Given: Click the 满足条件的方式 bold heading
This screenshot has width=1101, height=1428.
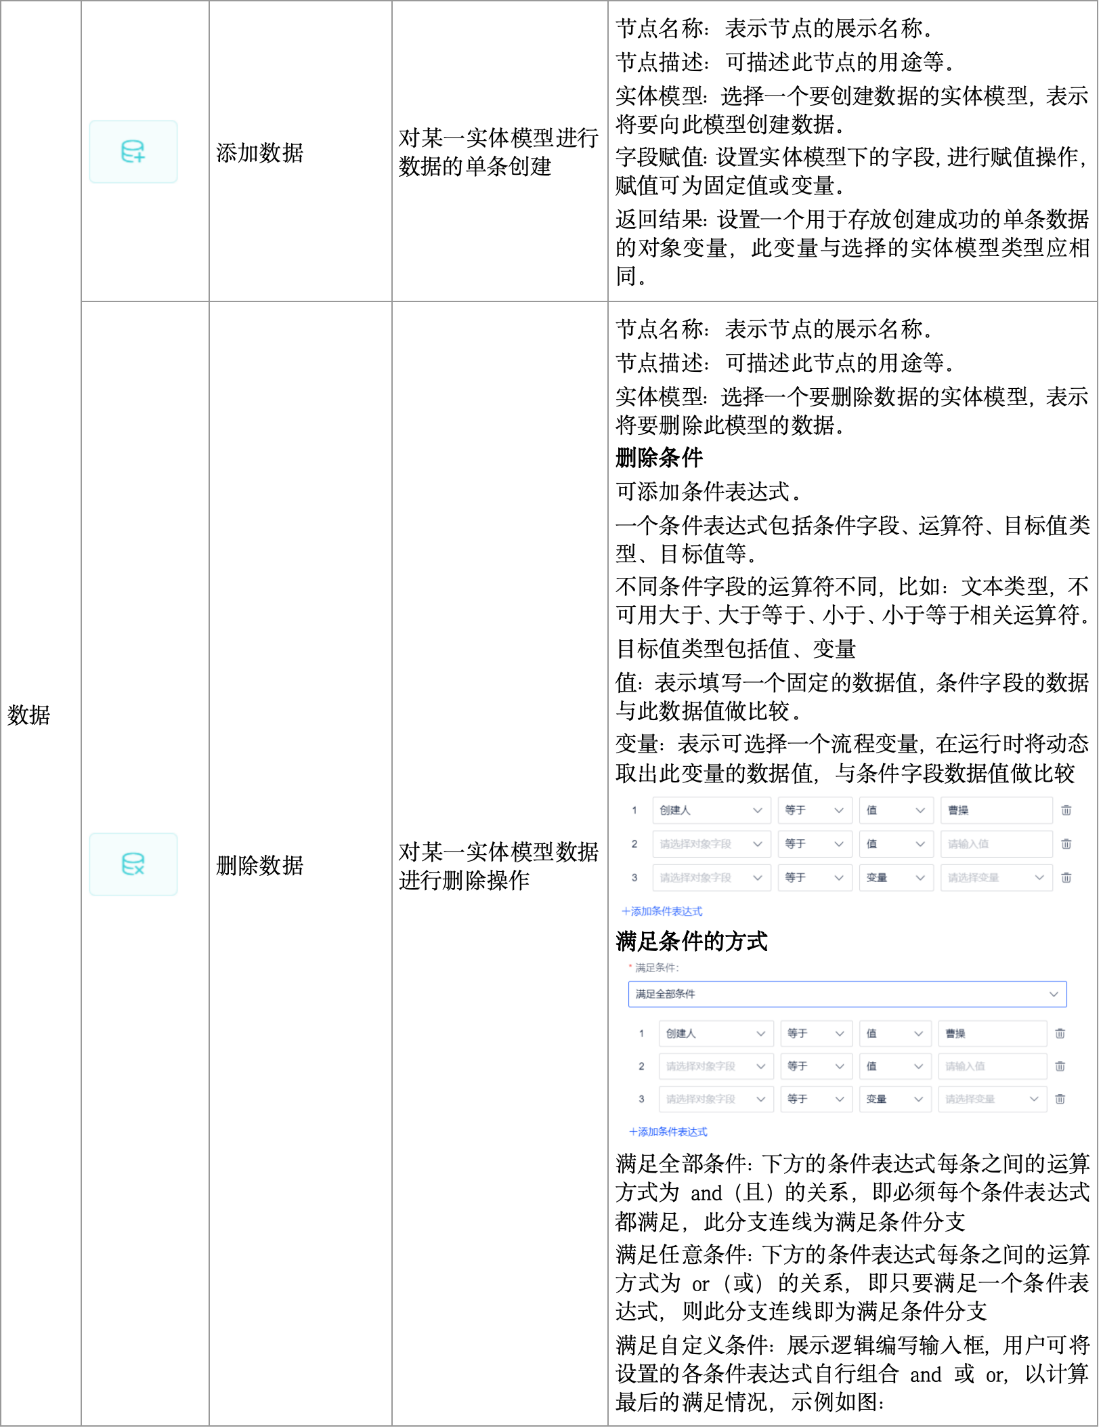Looking at the screenshot, I should click(x=691, y=941).
